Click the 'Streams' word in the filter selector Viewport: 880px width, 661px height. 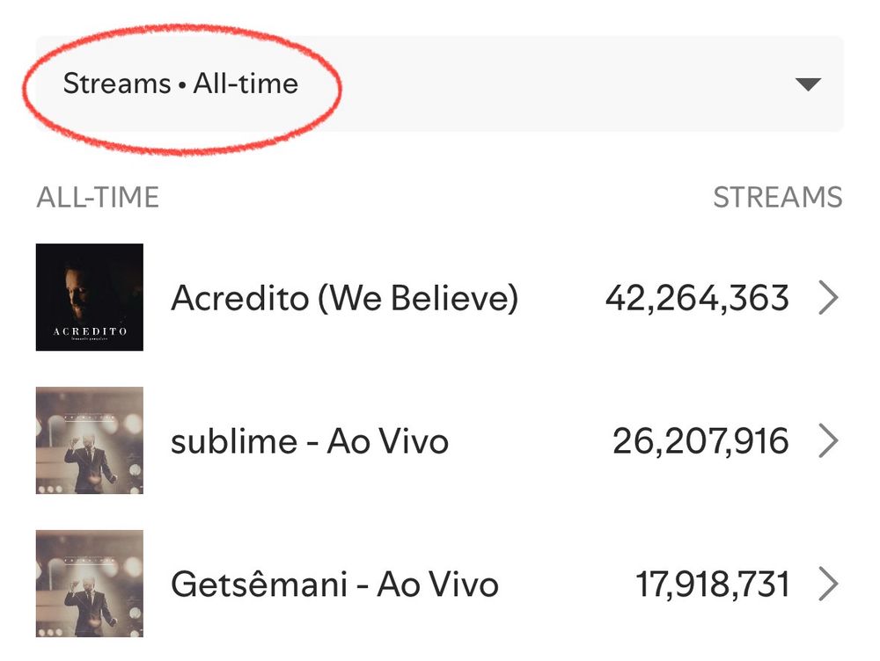[116, 84]
